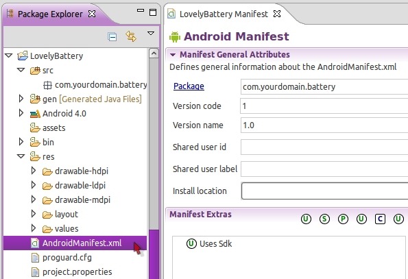Image resolution: width=408 pixels, height=279 pixels.
Task: Select the Package Explorer tab
Action: (x=50, y=14)
